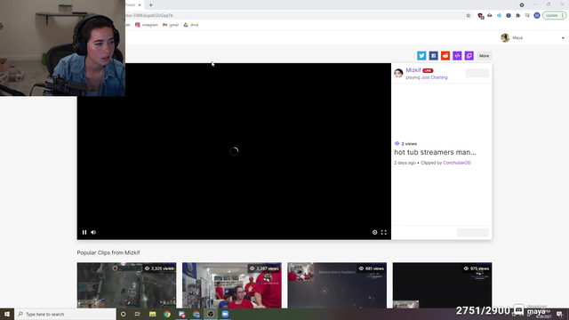Expand the Maya account dropdown arrow
Image resolution: width=569 pixels, height=320 pixels.
point(563,38)
